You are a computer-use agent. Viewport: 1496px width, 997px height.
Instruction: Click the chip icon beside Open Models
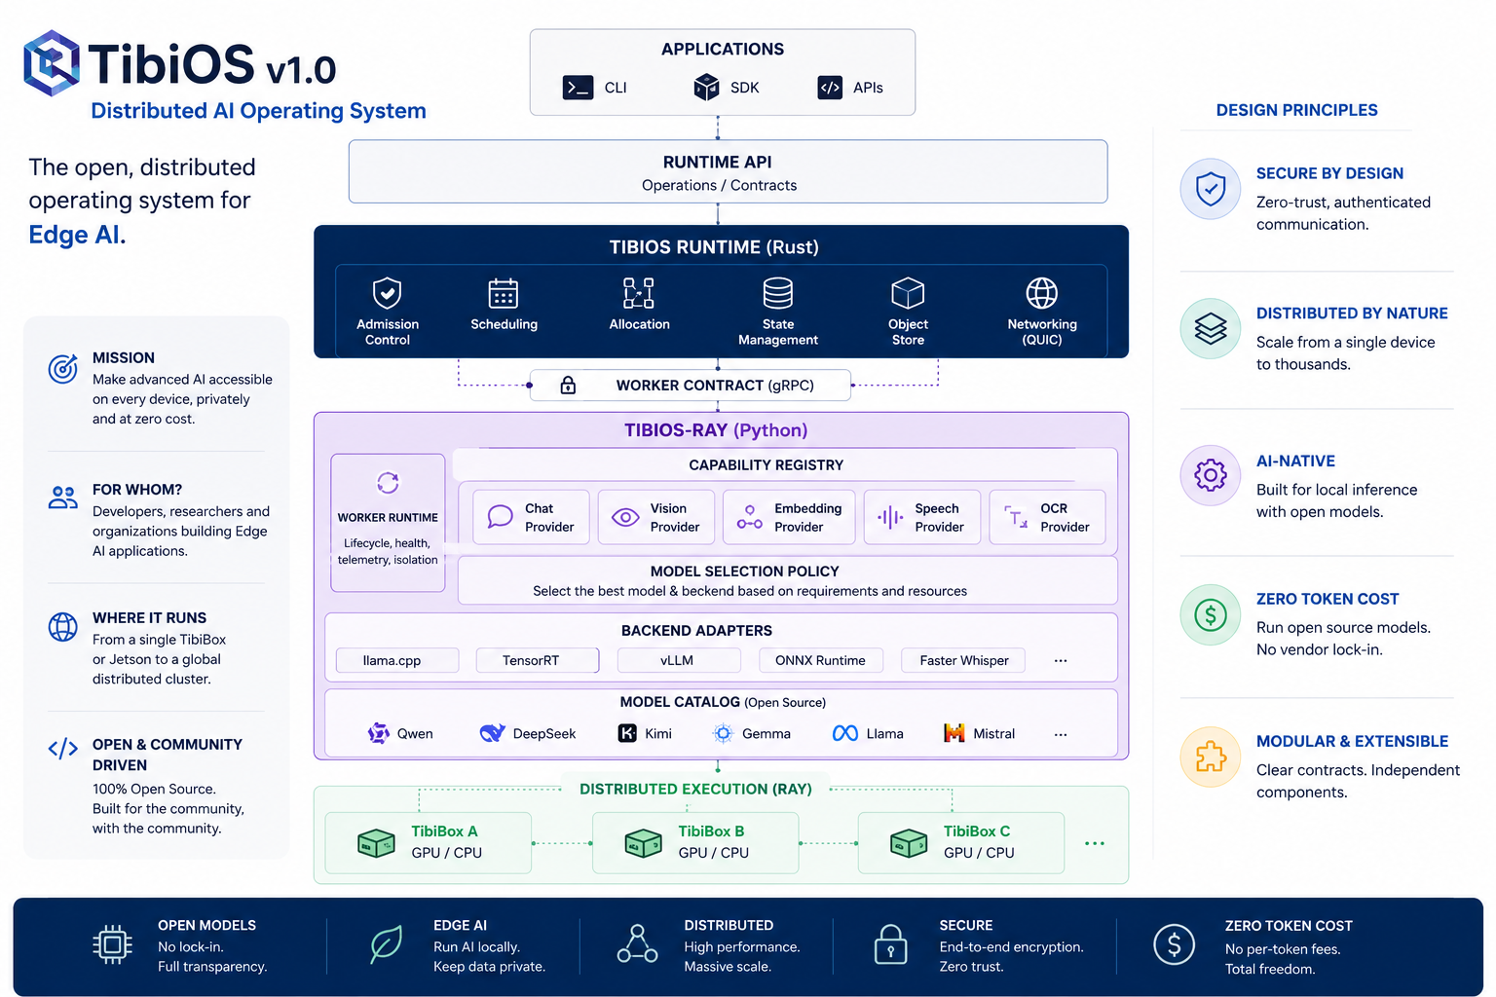pos(112,944)
